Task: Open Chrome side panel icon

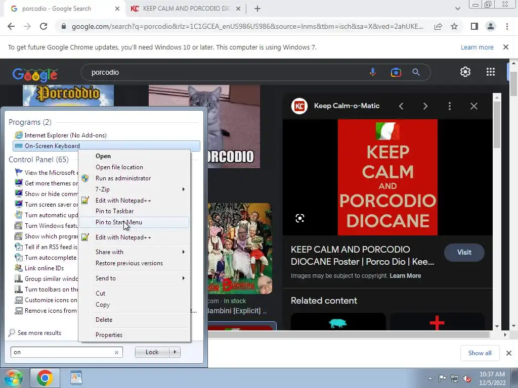Action: pyautogui.click(x=474, y=26)
